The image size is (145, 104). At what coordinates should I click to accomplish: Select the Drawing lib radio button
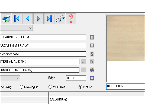click(x=21, y=87)
